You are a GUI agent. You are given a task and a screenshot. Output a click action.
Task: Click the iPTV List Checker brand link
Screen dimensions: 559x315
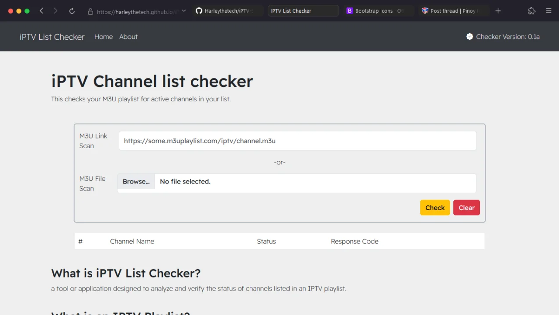click(52, 37)
